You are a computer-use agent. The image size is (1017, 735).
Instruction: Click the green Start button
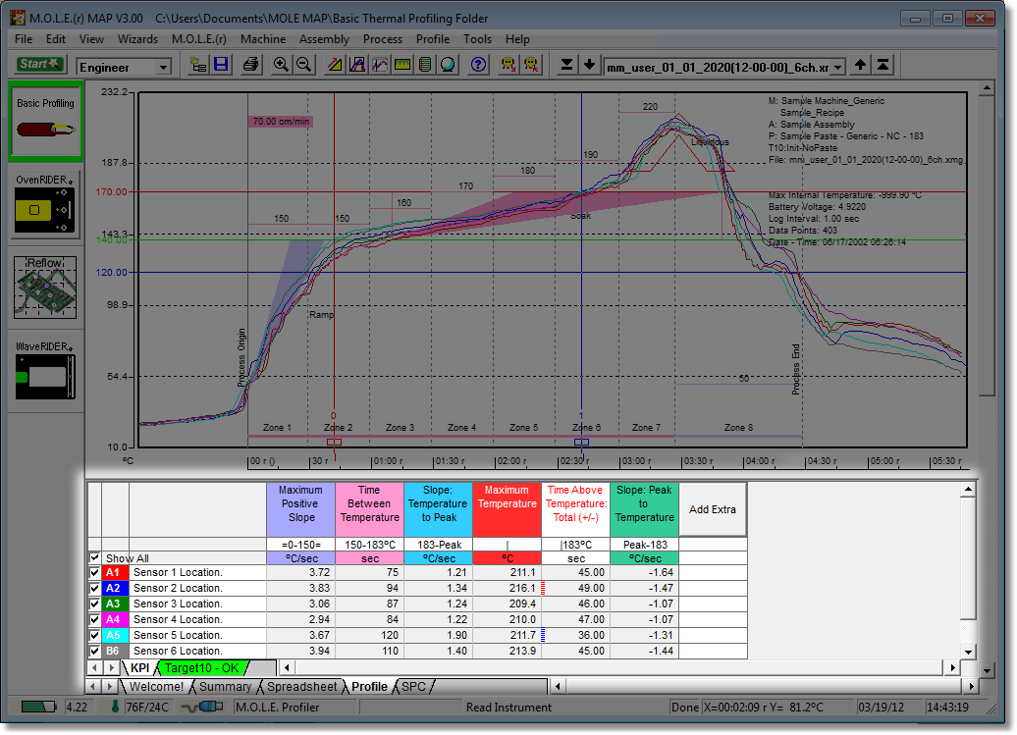tap(40, 64)
